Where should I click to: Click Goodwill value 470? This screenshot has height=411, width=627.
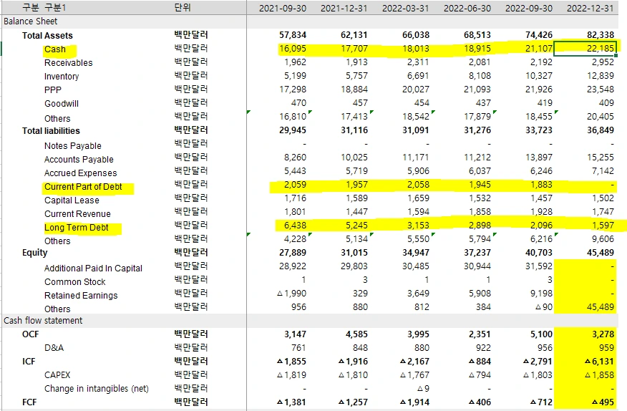point(298,103)
